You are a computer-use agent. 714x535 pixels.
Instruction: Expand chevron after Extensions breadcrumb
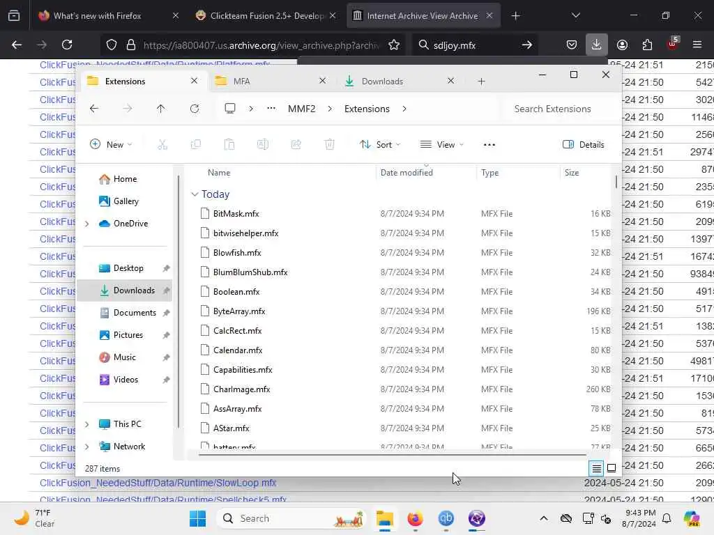404,109
